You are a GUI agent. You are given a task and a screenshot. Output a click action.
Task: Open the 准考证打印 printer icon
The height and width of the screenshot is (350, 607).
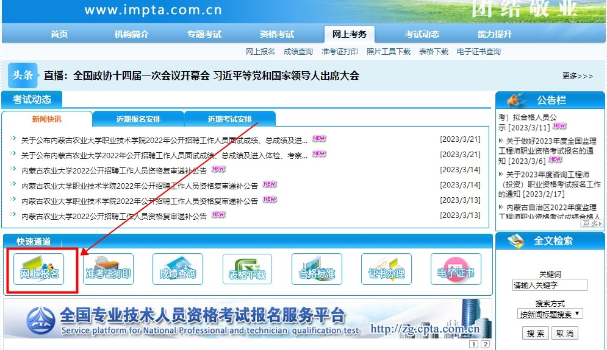point(109,270)
